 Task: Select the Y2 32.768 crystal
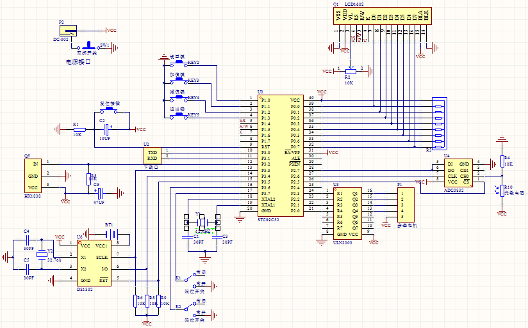pos(42,254)
